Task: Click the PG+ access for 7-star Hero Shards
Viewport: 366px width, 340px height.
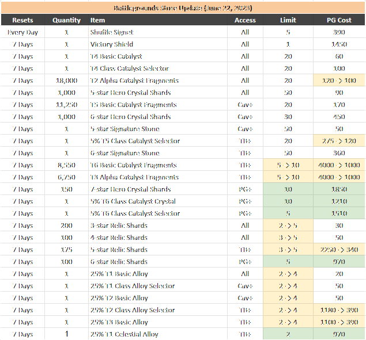Action: click(x=245, y=189)
